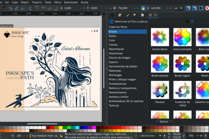Select the Texturas filter category
The height and width of the screenshot is (139, 209).
(x=127, y=106)
